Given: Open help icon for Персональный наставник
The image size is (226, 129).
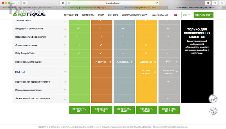Looking at the screenshot, I should [65, 90].
